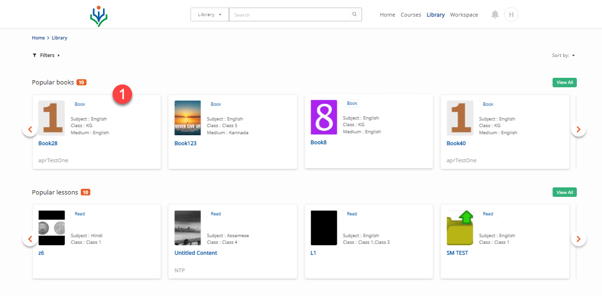602x296 pixels.
Task: Click the site logo in the header
Action: click(99, 16)
